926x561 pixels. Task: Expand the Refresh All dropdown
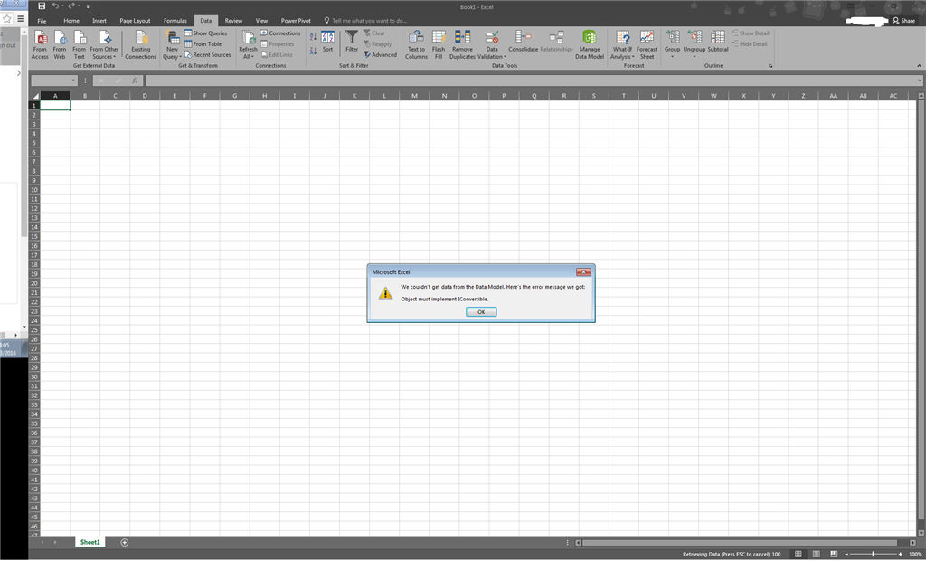(x=248, y=53)
